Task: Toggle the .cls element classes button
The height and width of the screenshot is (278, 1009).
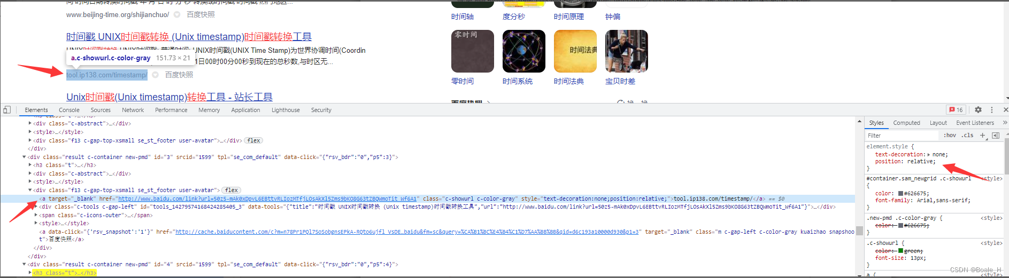Action: 967,136
